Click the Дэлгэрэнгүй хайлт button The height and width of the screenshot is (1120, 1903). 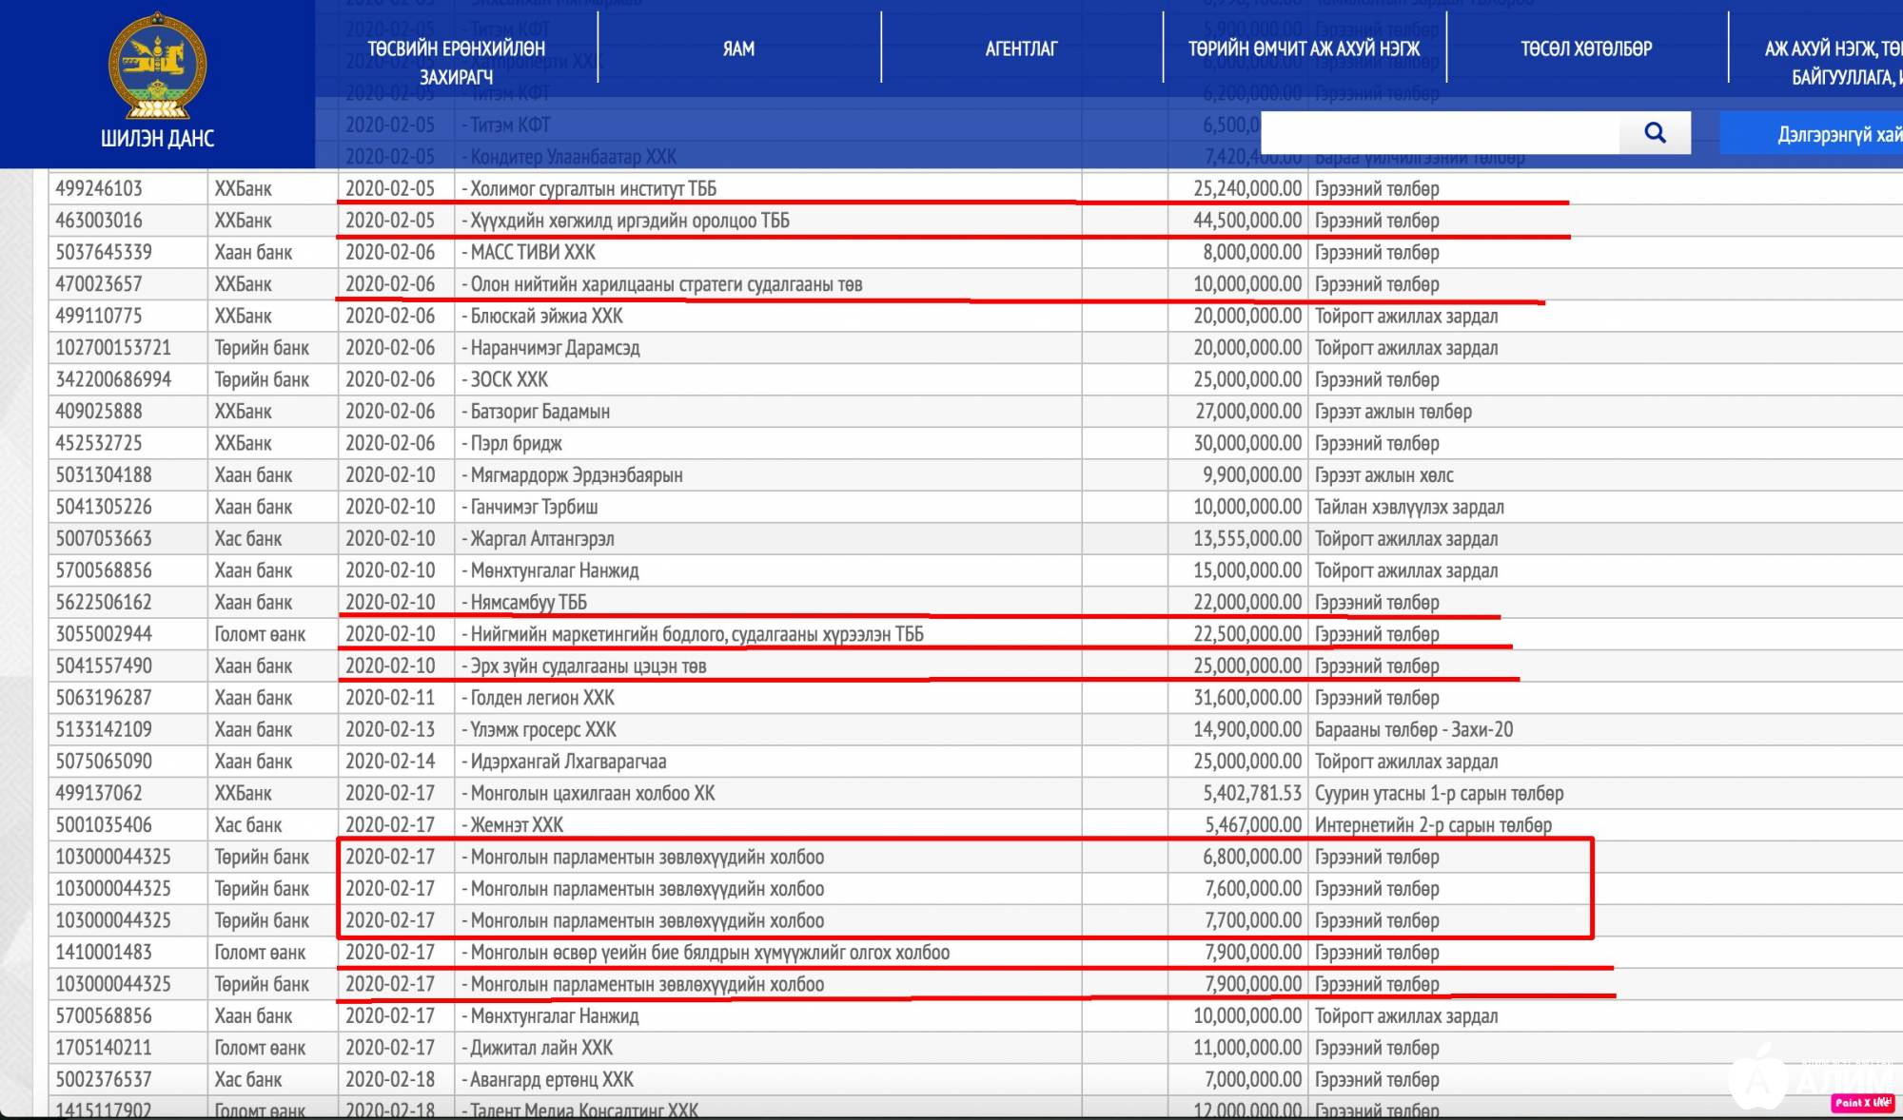click(1812, 134)
